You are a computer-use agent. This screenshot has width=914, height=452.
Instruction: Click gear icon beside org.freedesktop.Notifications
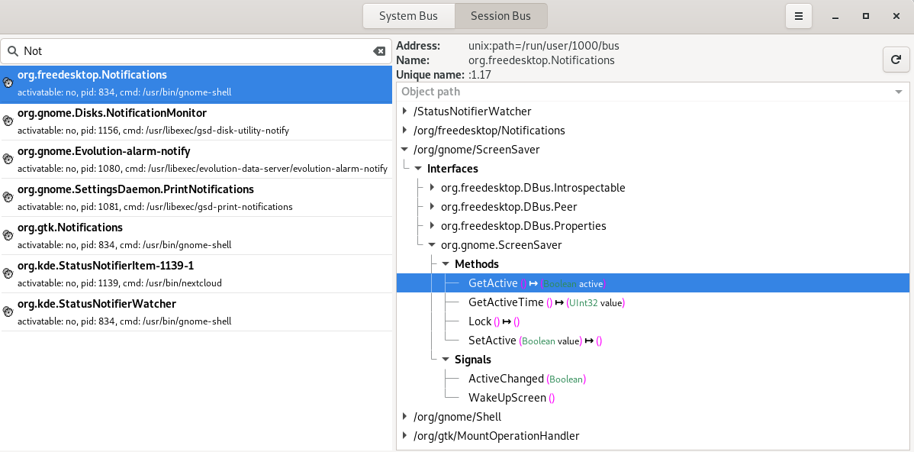click(8, 82)
